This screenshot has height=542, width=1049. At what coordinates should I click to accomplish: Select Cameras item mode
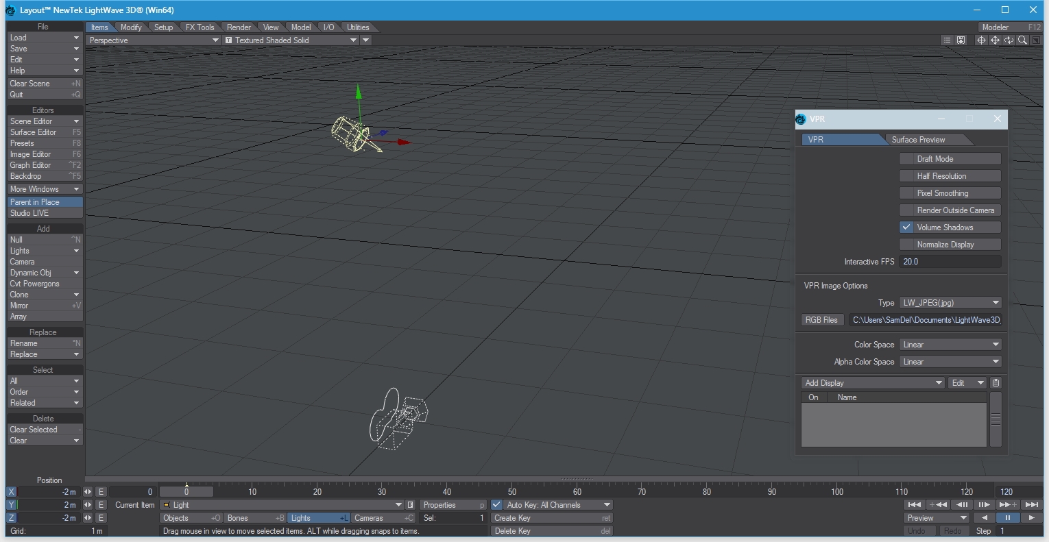[384, 518]
